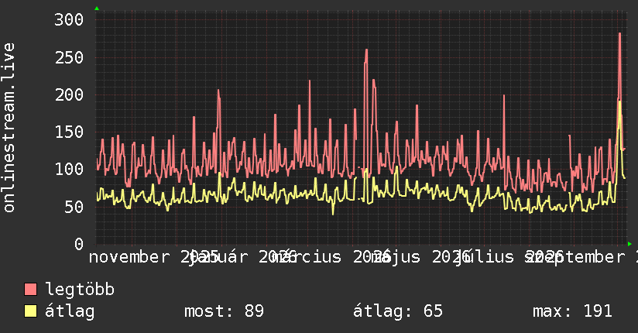Click the y-axis label 200

click(69, 94)
